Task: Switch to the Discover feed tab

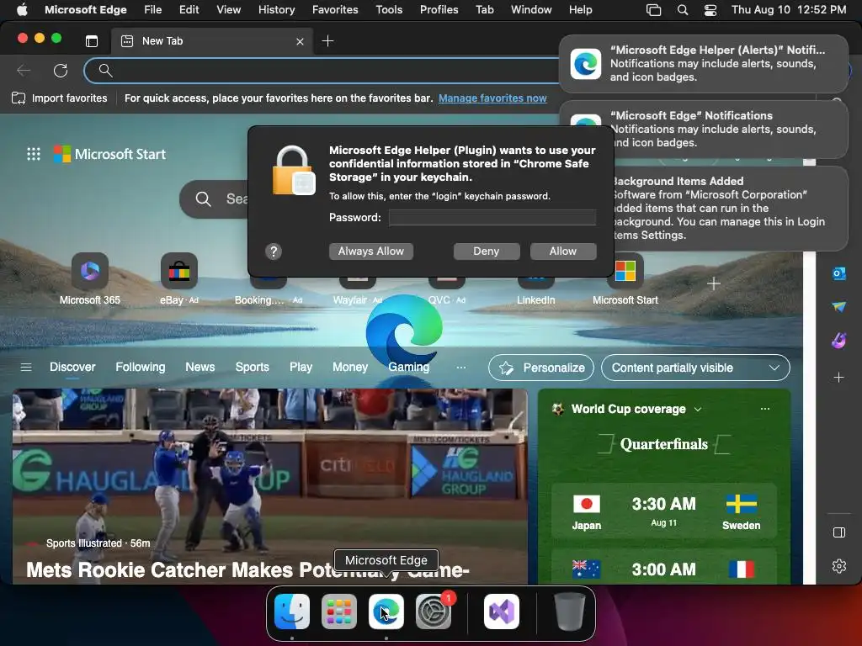Action: pyautogui.click(x=72, y=367)
